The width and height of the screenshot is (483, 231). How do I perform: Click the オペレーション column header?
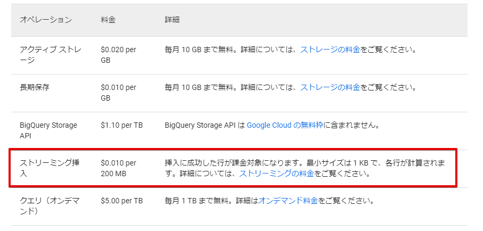click(45, 20)
